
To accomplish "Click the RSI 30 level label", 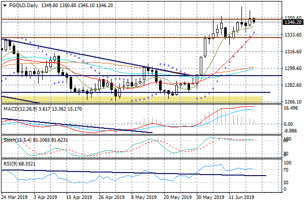I will pos(287,182).
